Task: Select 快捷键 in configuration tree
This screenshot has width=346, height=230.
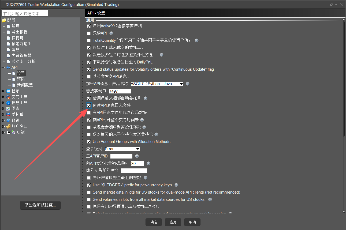Action: (17, 38)
